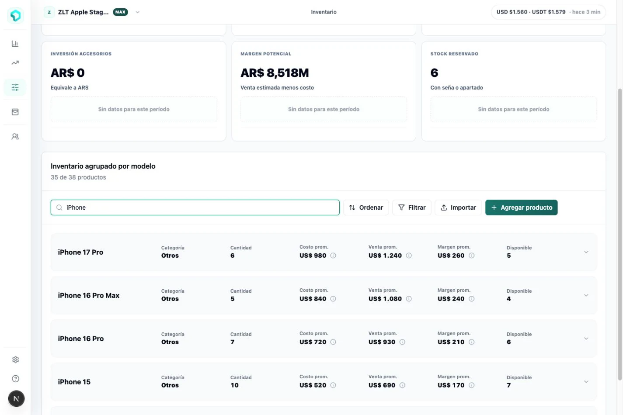Show info for iPhone 16 Pro costo prom.

click(x=333, y=342)
